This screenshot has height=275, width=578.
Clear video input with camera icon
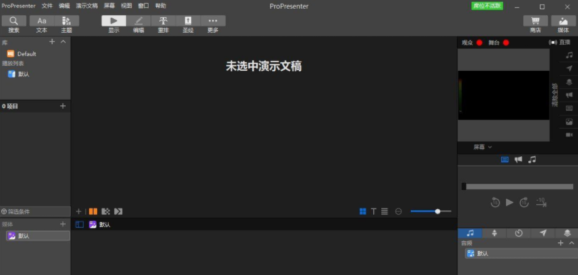(x=569, y=135)
